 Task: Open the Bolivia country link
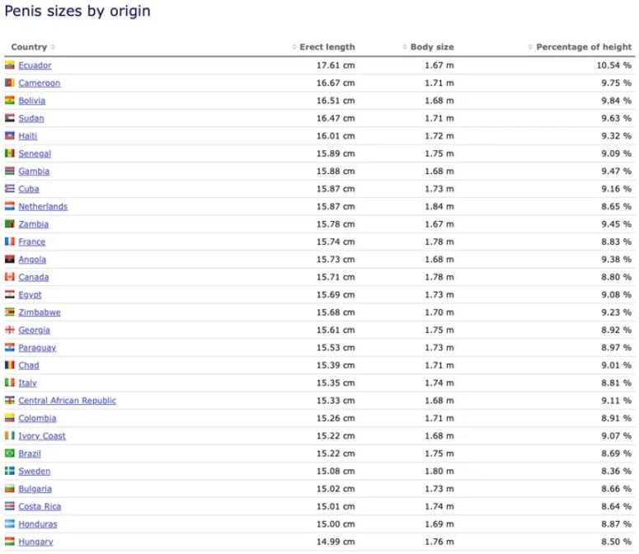point(32,101)
